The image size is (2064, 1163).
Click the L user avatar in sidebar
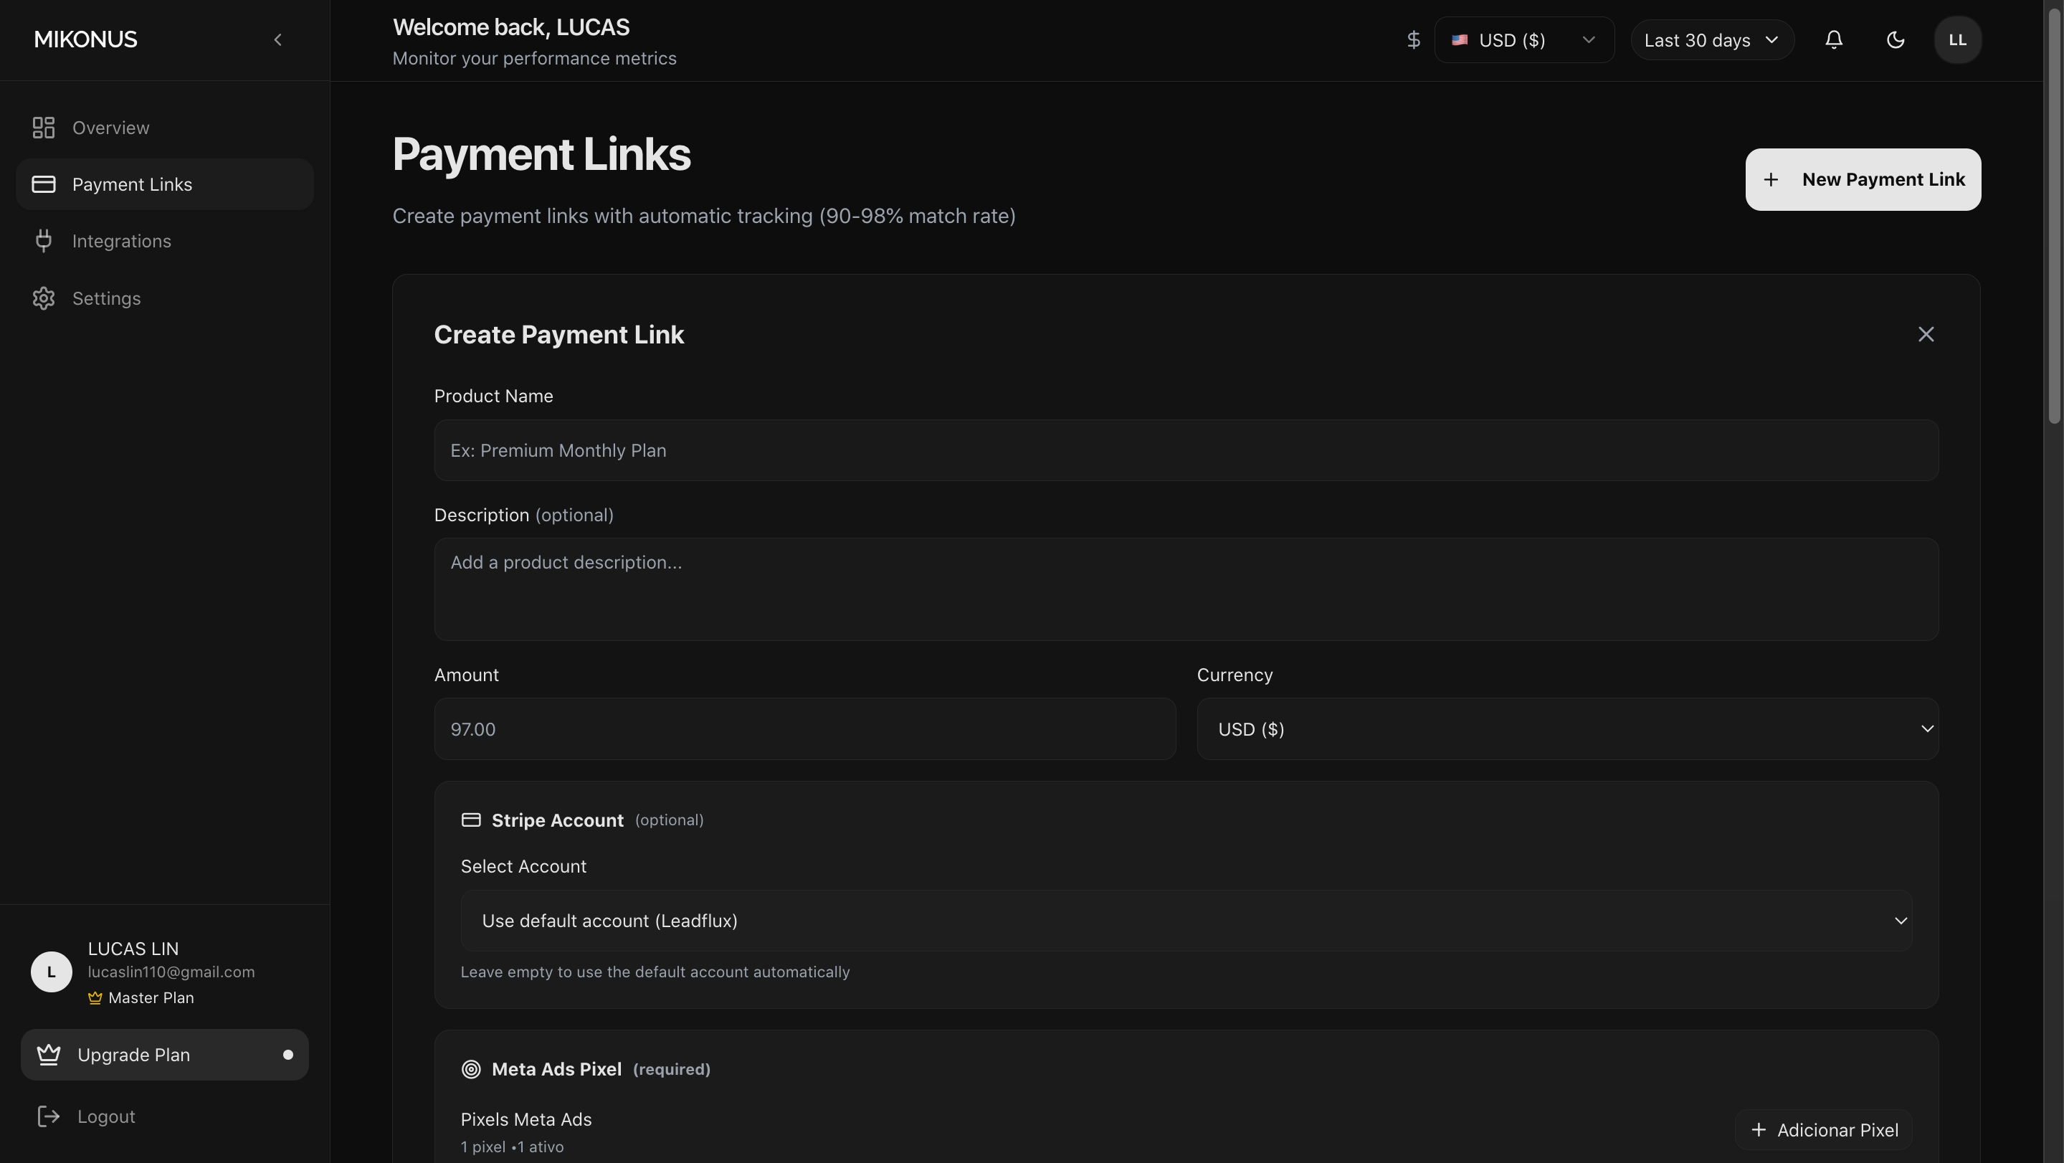pos(52,972)
